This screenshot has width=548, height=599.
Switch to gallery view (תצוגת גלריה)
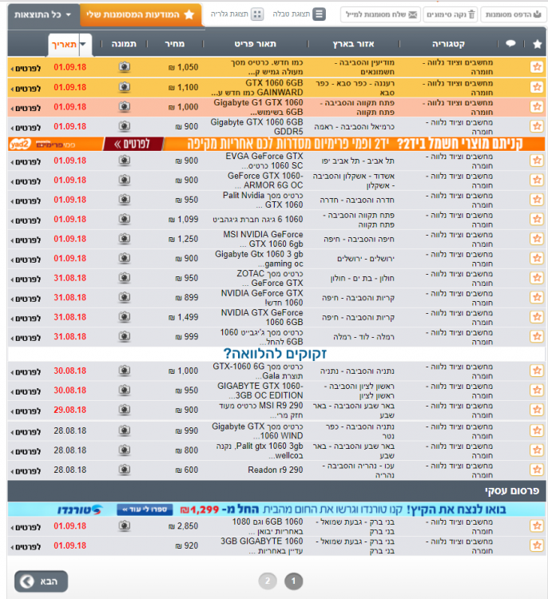tap(237, 14)
